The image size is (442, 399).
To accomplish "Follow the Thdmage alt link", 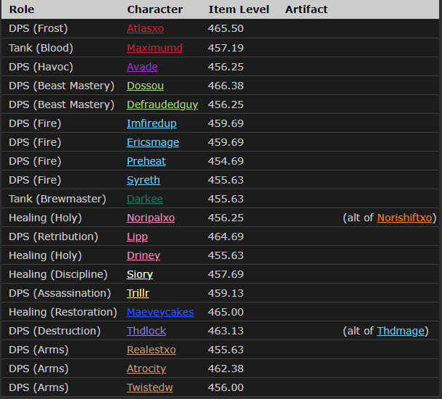I will click(401, 331).
